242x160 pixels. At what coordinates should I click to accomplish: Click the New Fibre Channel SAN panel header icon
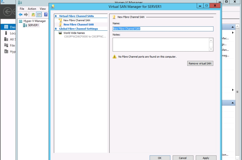point(114,17)
